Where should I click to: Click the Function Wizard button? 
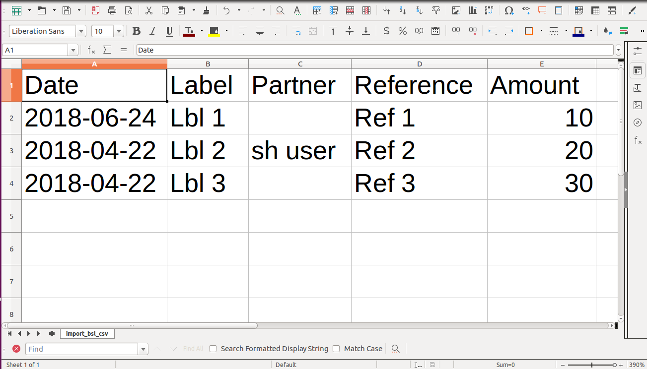click(91, 50)
